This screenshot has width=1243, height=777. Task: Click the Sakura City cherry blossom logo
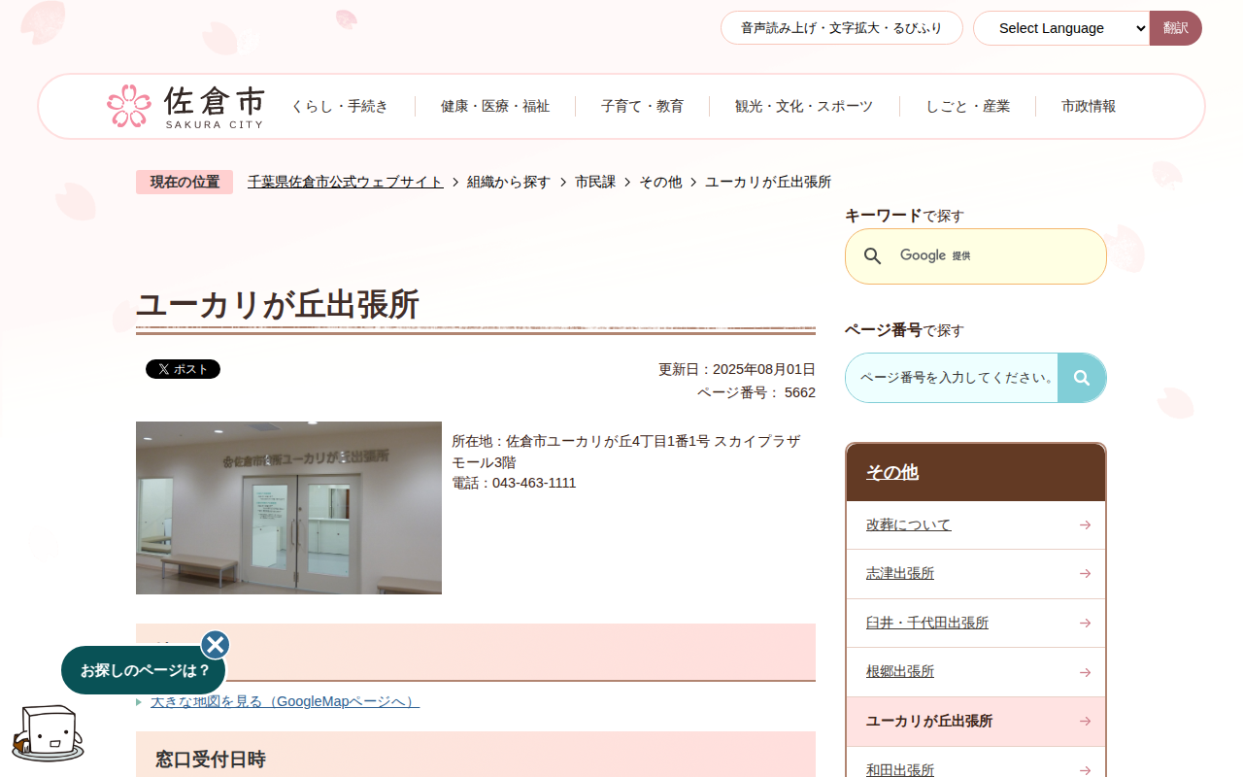(x=185, y=106)
